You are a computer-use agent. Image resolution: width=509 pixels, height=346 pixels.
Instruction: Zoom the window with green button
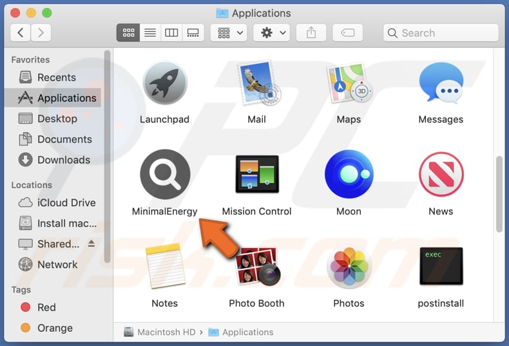pos(47,13)
